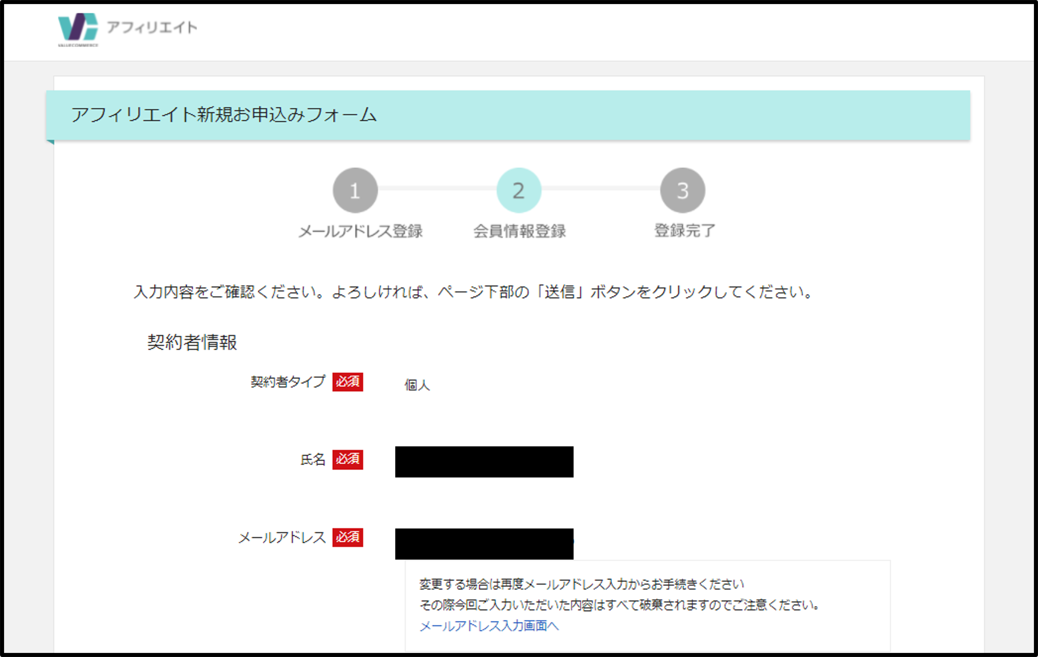Screen dimensions: 1038x657
Task: Click step 1 circle icon
Action: 355,190
